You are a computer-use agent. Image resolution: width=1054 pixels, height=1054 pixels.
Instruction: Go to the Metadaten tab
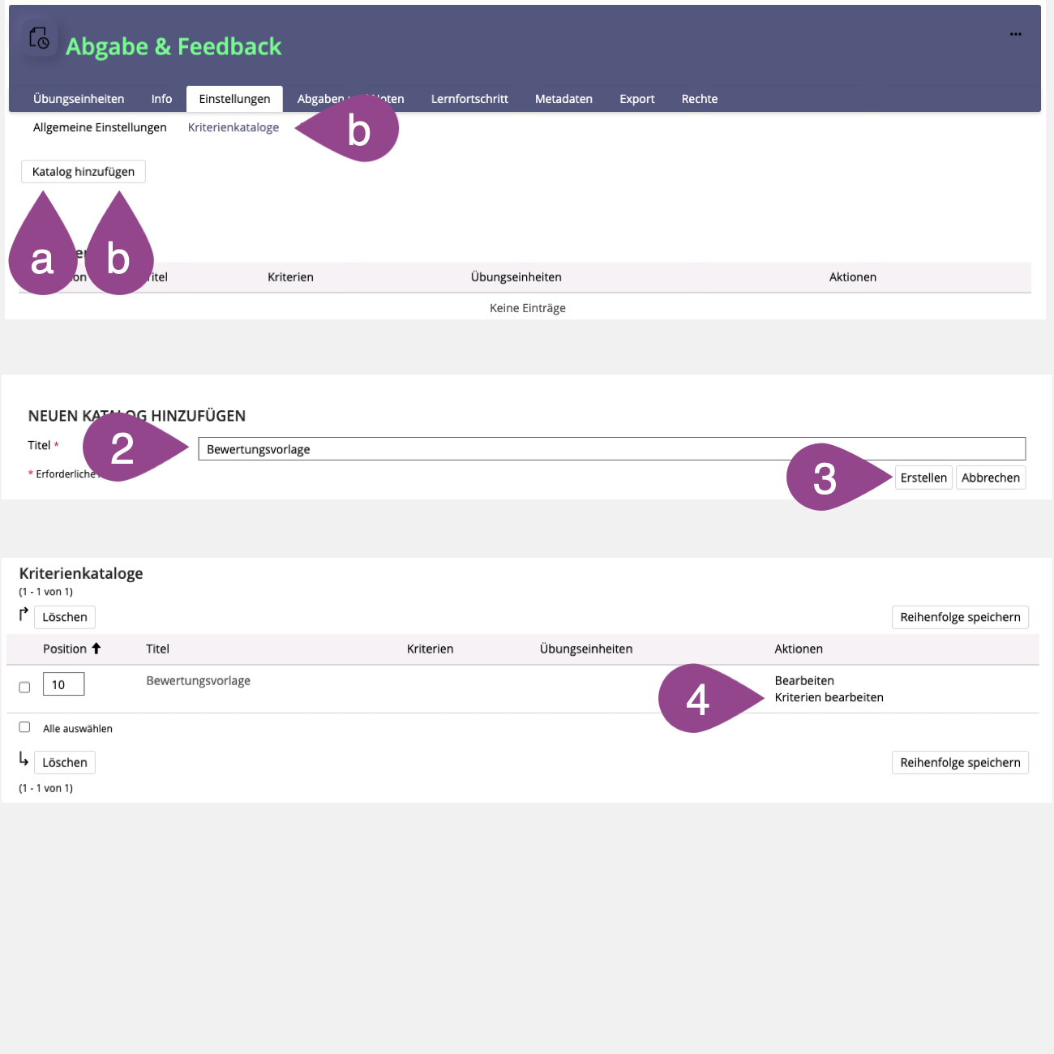click(x=563, y=99)
